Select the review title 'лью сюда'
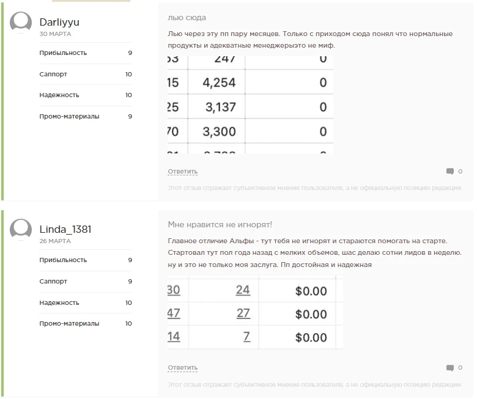 [x=187, y=18]
